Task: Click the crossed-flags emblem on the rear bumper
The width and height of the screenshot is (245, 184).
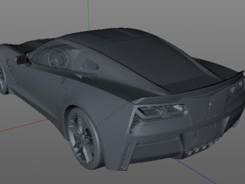Action: coord(208,103)
